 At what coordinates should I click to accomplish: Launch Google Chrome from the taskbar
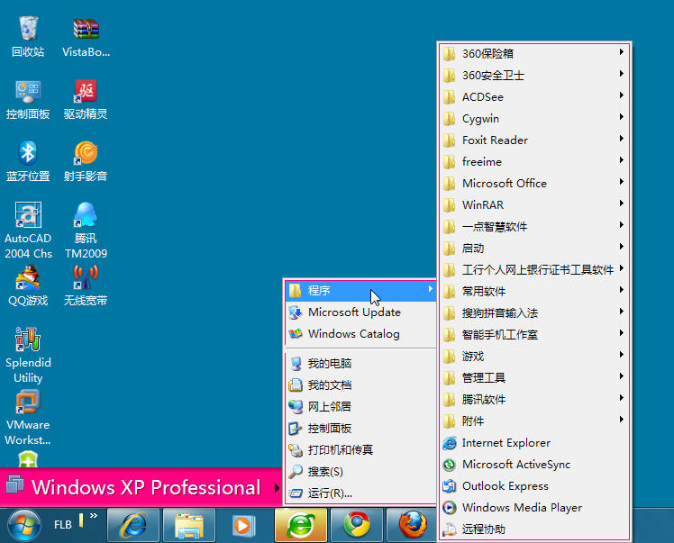click(x=356, y=525)
